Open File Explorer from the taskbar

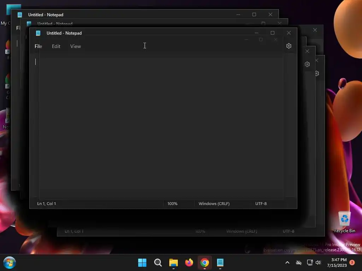click(173, 263)
